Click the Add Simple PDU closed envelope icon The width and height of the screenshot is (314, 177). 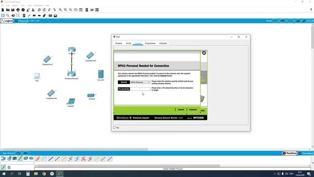(50, 15)
